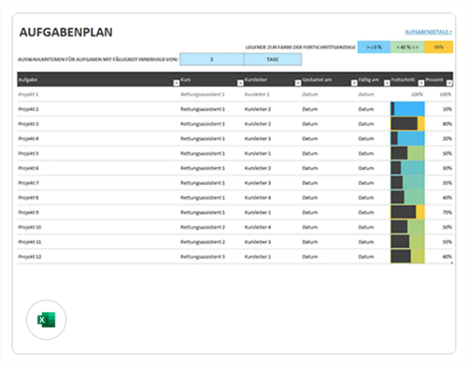Click the Gestartet am Datum for Projekt 5
467x366 pixels.
point(310,153)
